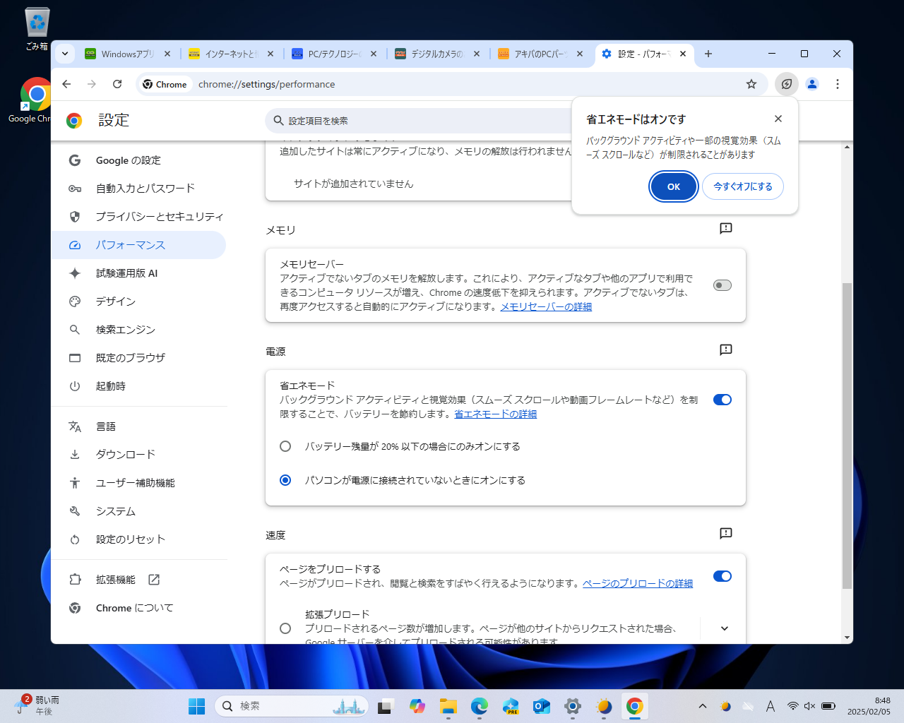904x723 pixels.
Task: Turn off the 省エネモード switch
Action: [x=722, y=400]
